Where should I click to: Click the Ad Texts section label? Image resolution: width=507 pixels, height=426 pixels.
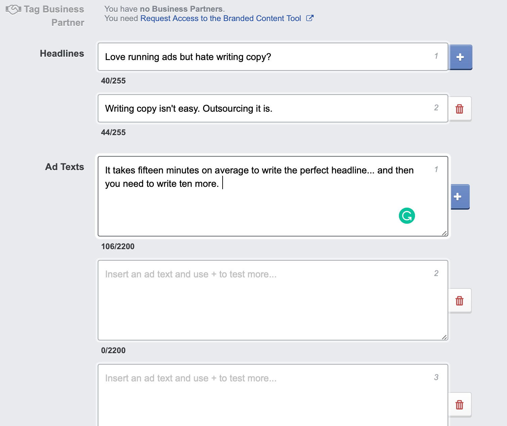click(64, 167)
